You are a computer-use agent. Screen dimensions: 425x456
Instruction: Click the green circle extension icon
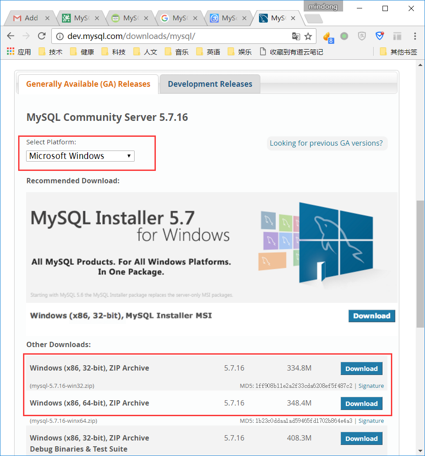[344, 36]
